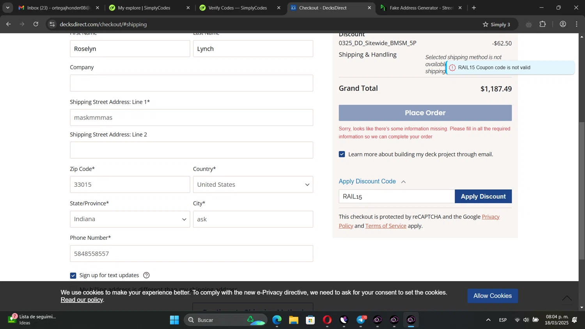
Task: Open the Read our policy link
Action: (x=82, y=300)
